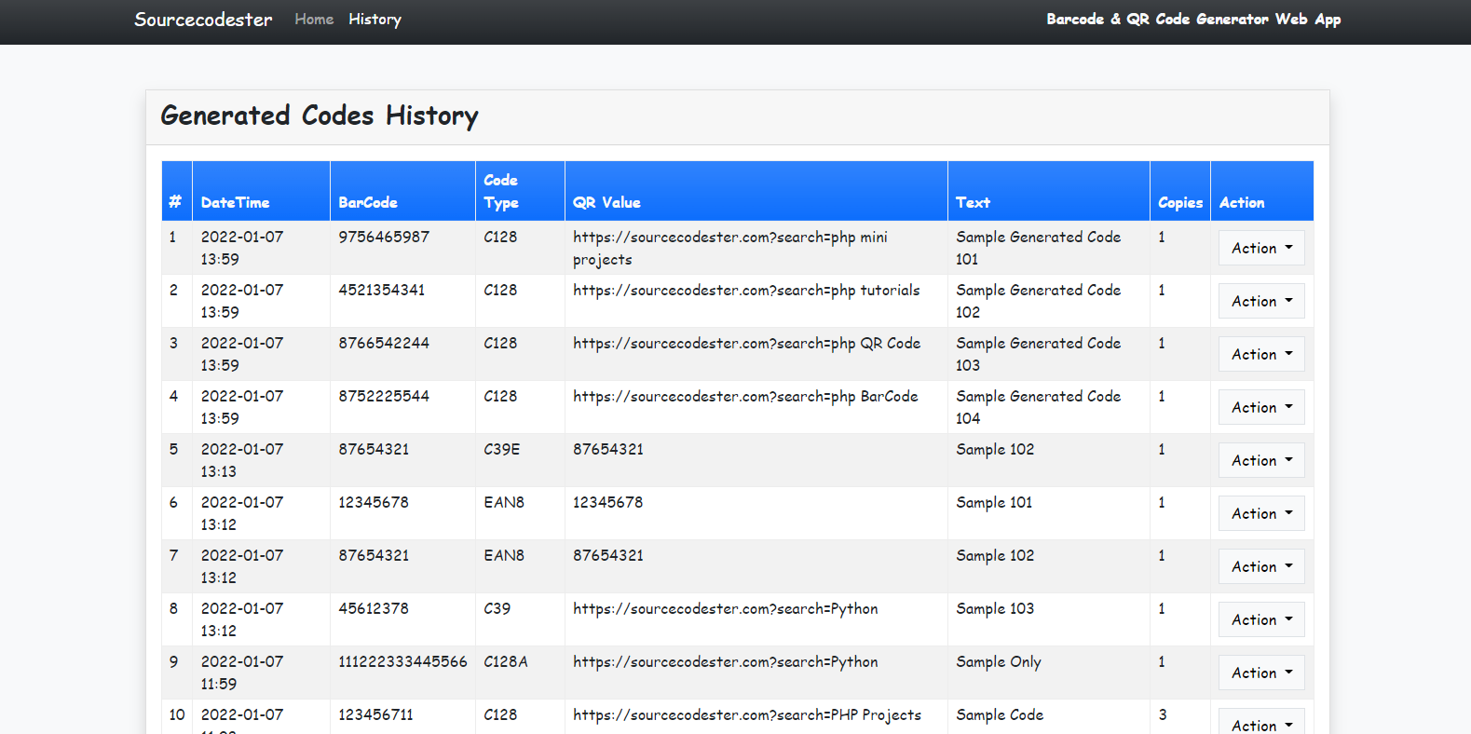Click the 'PHP Projects' QR value
Screen dimensions: 1471x734
point(747,715)
